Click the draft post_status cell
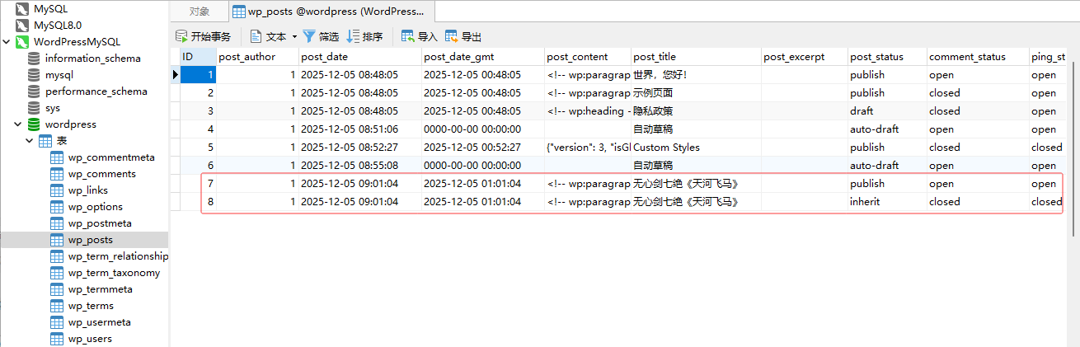 [x=887, y=110]
